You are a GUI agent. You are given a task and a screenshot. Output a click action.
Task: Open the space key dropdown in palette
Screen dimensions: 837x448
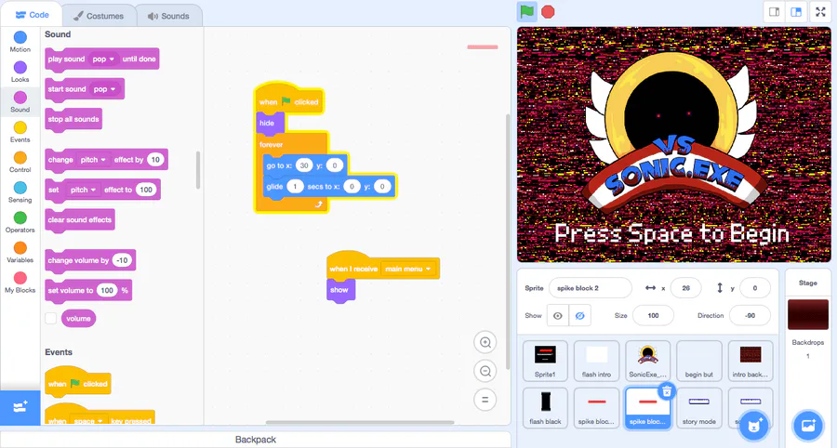pos(88,421)
